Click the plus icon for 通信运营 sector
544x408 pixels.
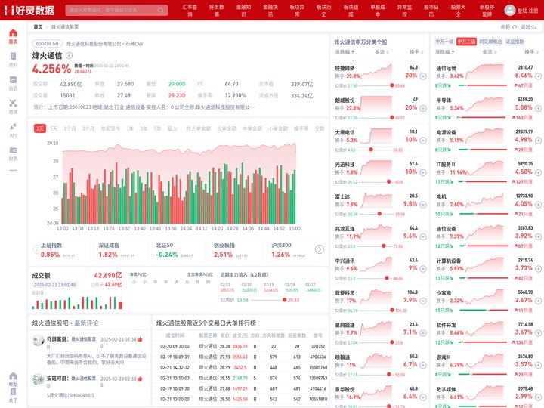538,76
